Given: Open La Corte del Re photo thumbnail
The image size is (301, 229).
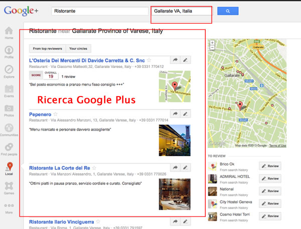Looking at the screenshot, I should tap(175, 194).
